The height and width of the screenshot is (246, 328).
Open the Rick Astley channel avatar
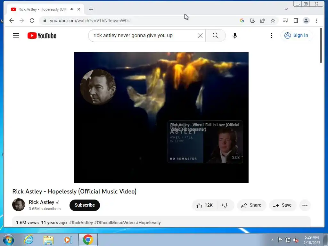(19, 205)
